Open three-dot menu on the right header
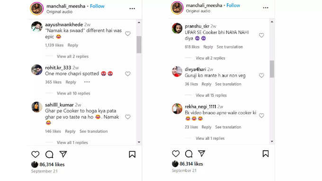This screenshot has width=322, height=181. coord(266,8)
